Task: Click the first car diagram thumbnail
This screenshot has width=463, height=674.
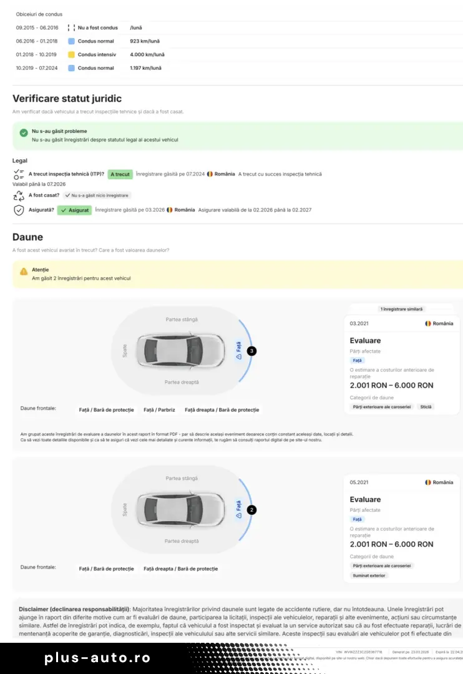Action: [180, 351]
